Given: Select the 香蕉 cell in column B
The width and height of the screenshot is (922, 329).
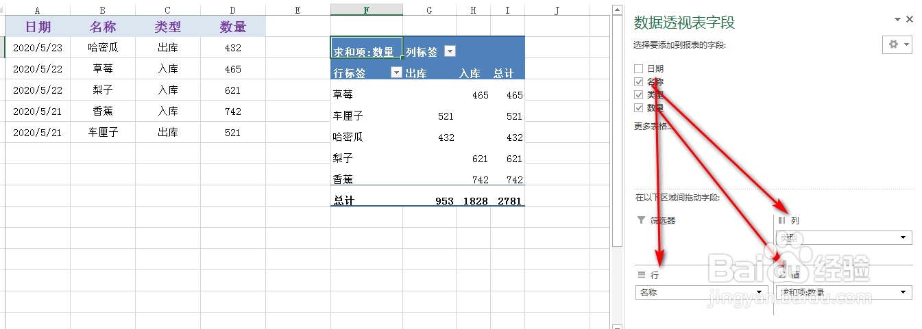Looking at the screenshot, I should pos(102,111).
